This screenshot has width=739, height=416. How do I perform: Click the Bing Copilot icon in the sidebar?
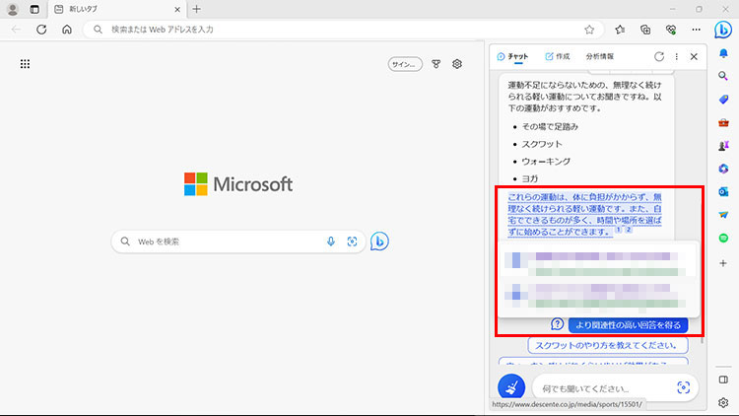[722, 28]
